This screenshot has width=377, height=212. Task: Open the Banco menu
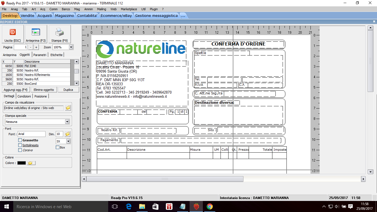pos(66,9)
